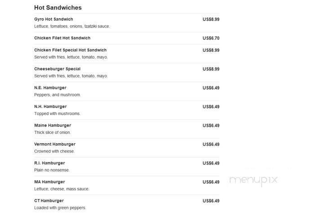The width and height of the screenshot is (334, 217).
Task: Click the Gyro sandwich US$8.99 price
Action: 211,19
